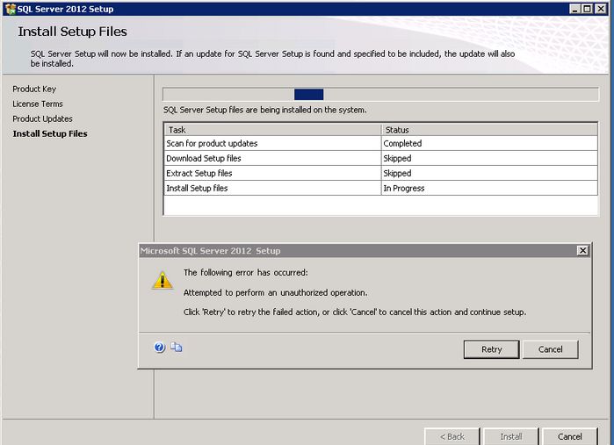Click the copy message icon in error dialog
This screenshot has width=614, height=445.
(177, 348)
